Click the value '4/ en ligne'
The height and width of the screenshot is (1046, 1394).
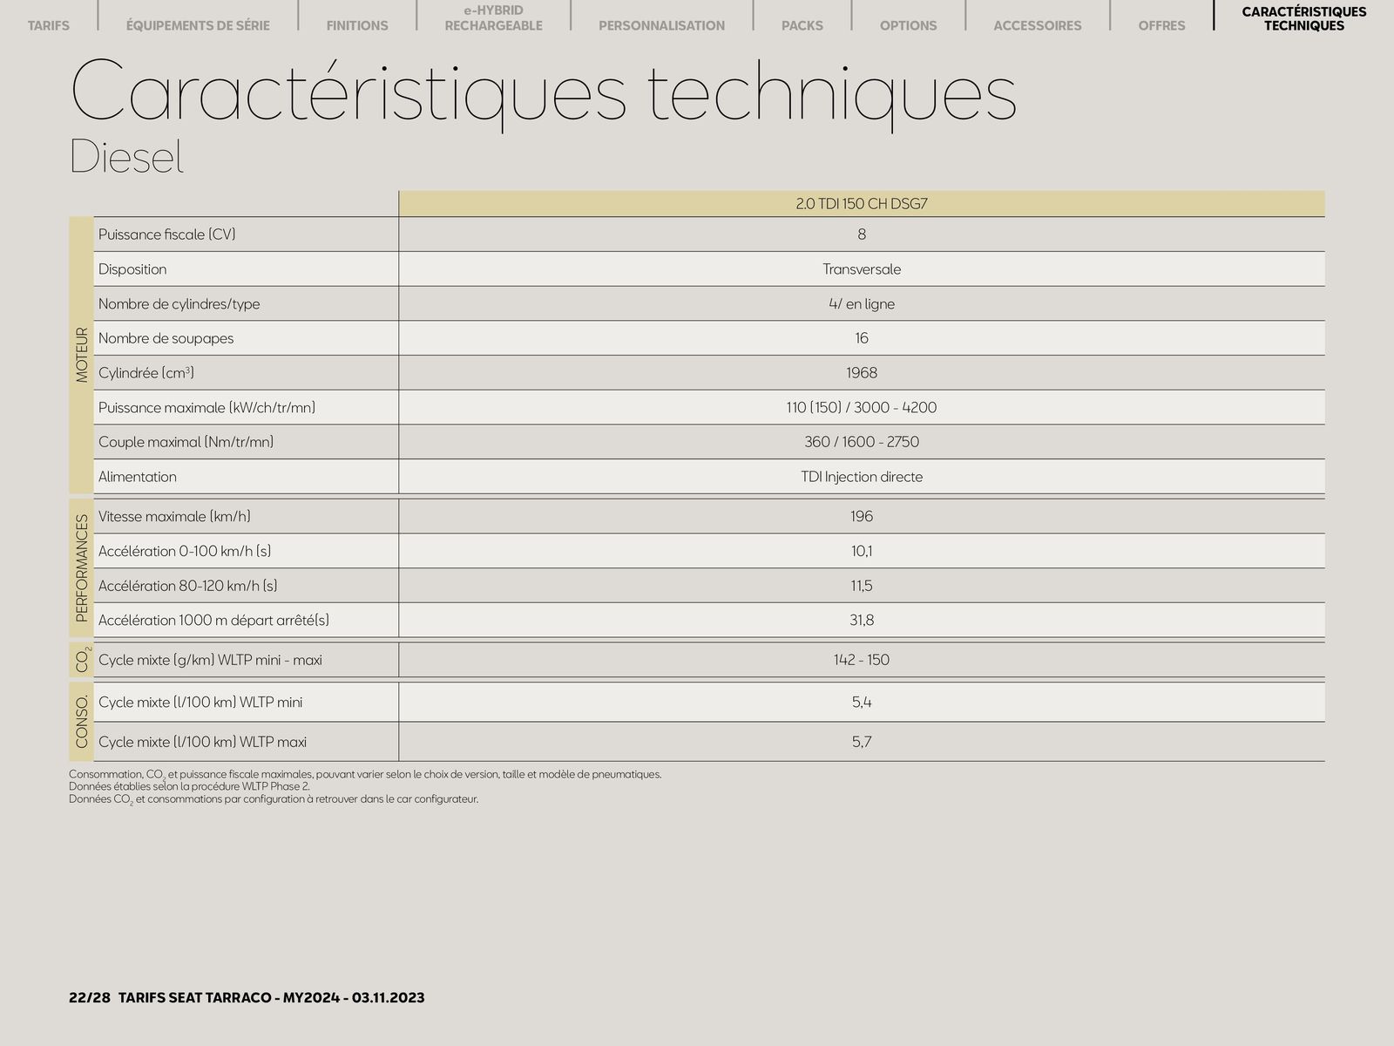(862, 304)
